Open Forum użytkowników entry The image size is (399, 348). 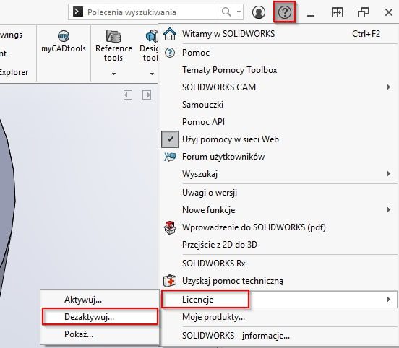(279, 157)
